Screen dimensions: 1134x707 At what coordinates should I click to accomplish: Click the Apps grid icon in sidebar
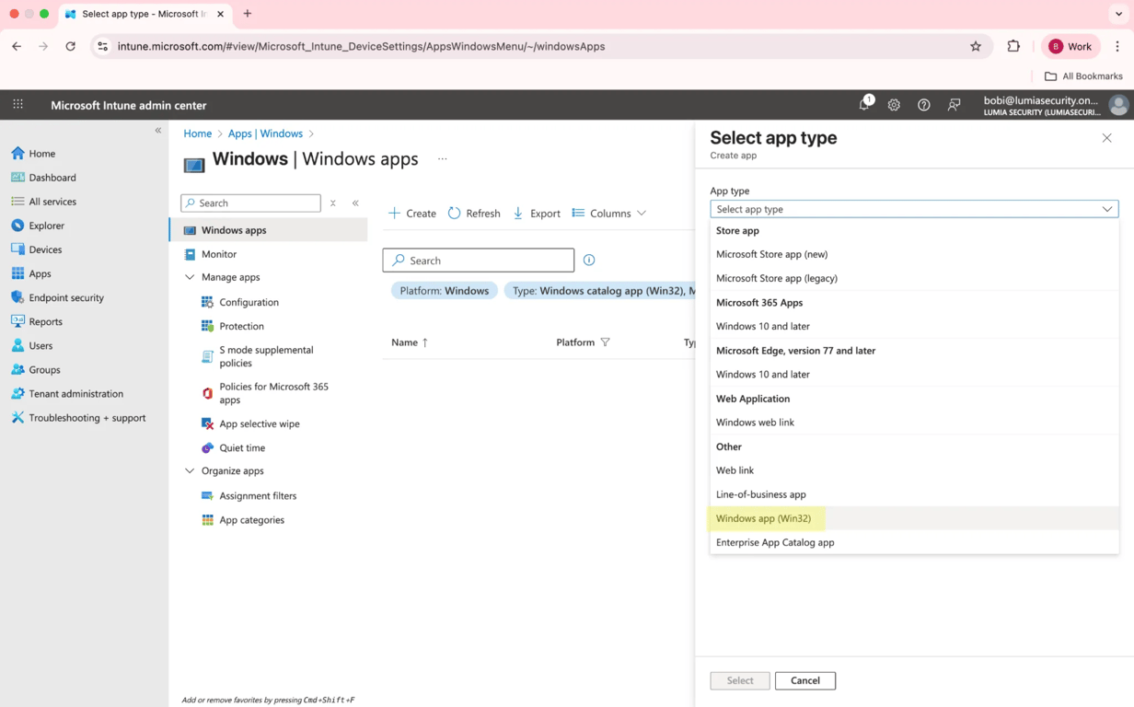coord(17,273)
